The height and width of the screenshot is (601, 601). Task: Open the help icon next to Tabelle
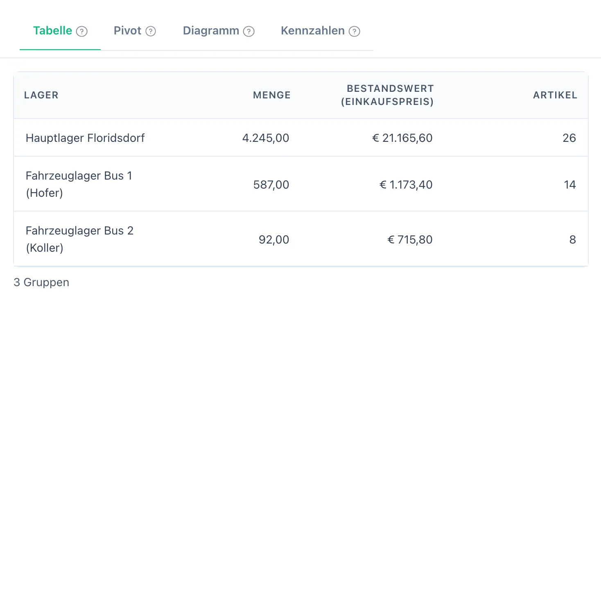[x=82, y=32]
